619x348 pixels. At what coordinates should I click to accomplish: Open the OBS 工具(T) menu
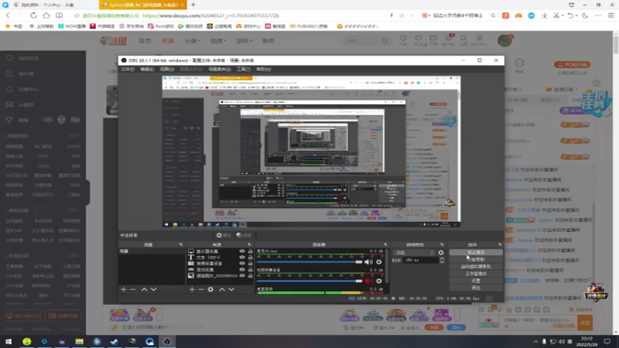243,69
